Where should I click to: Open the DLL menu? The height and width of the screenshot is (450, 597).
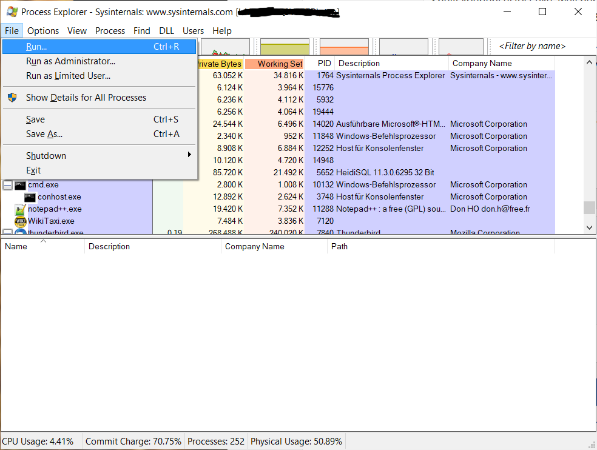point(166,31)
